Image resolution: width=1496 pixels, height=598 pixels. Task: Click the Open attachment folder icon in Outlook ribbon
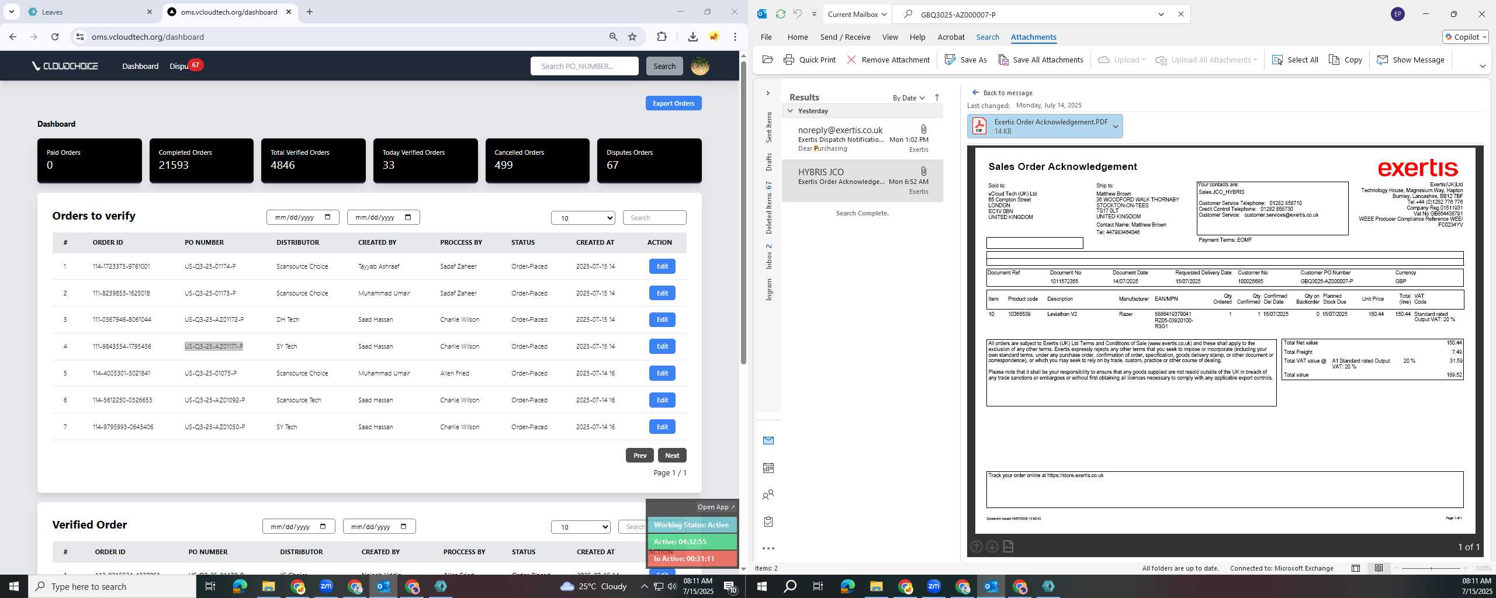(768, 60)
